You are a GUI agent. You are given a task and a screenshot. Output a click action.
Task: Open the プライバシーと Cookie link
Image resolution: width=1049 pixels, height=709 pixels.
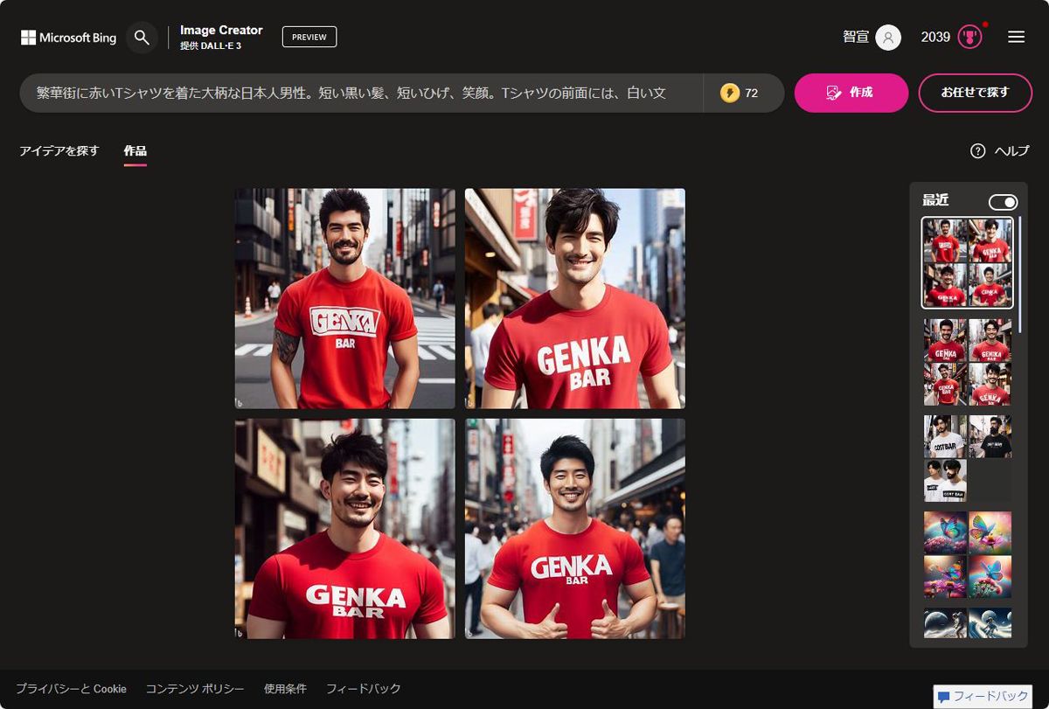(x=71, y=689)
